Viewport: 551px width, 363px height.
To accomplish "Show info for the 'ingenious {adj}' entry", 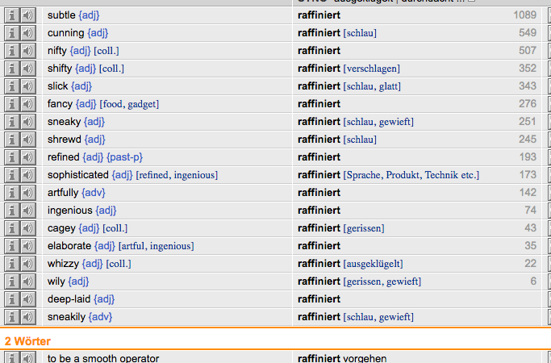I will click(x=11, y=211).
